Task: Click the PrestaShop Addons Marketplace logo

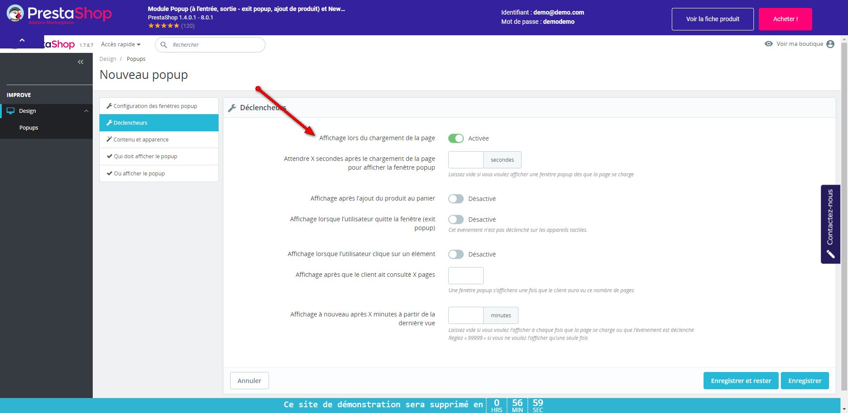Action: (x=59, y=14)
